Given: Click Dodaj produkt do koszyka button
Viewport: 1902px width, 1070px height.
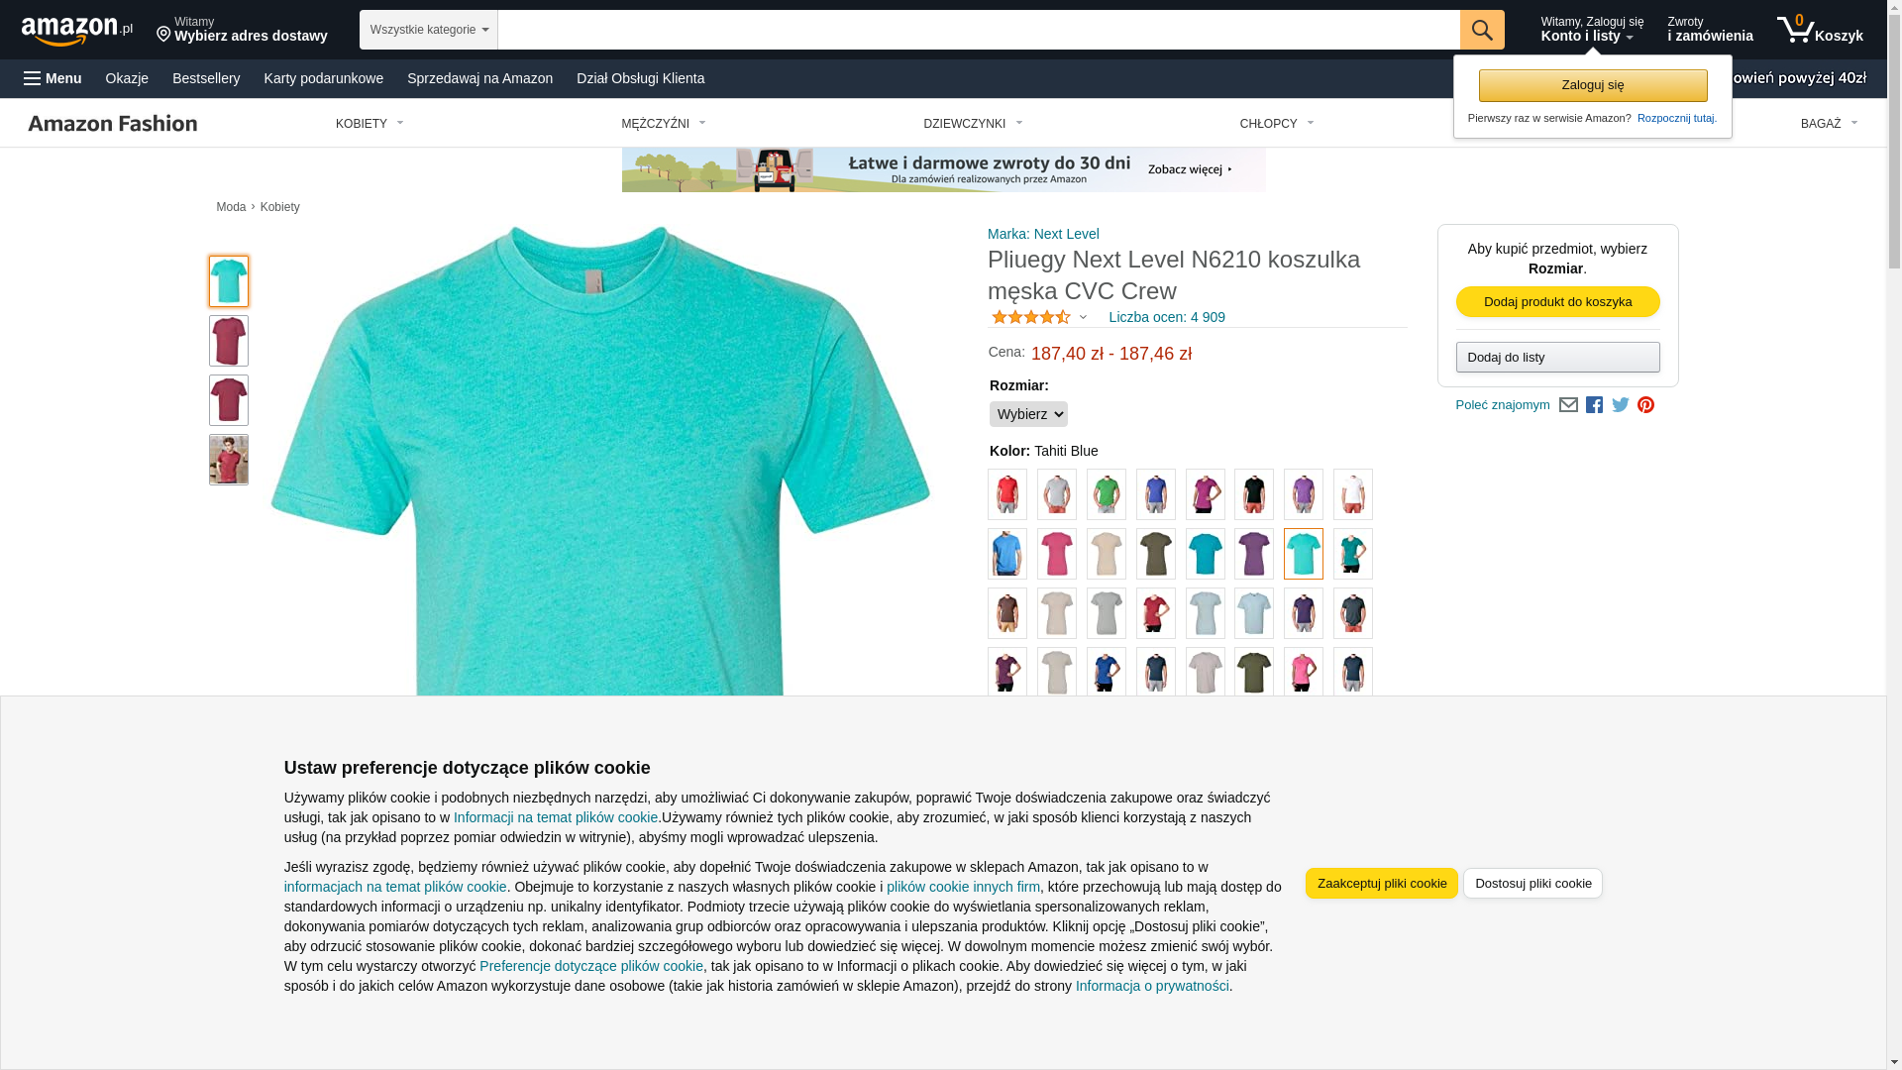Looking at the screenshot, I should pos(1557,302).
